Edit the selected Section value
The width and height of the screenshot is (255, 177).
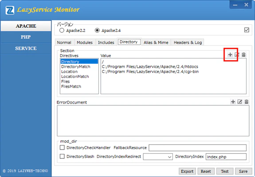point(237,54)
